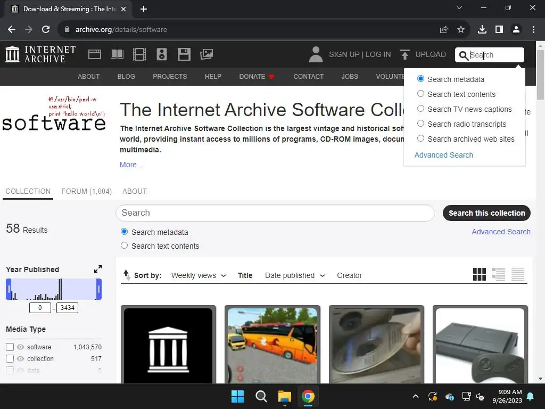The image size is (545, 409).
Task: Open the Weekly views sort dropdown
Action: pyautogui.click(x=199, y=275)
